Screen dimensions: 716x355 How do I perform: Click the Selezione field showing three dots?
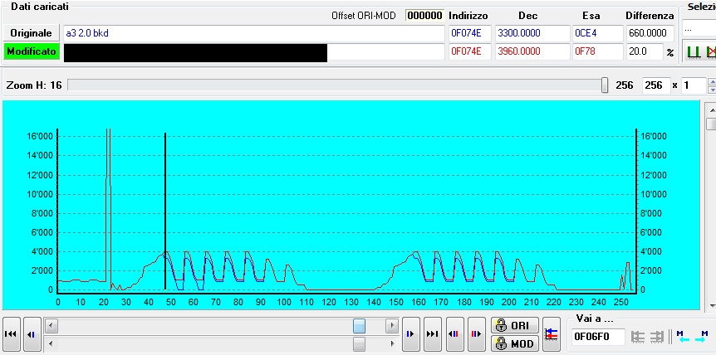pos(699,30)
